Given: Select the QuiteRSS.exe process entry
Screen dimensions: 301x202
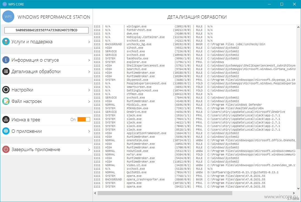Looking at the screenshot, I should [195, 172].
